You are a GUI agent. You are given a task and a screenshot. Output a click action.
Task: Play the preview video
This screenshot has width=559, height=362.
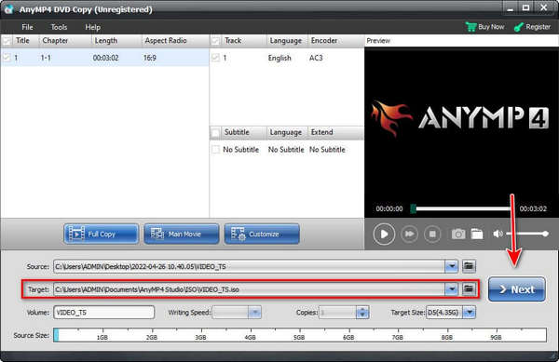point(384,234)
